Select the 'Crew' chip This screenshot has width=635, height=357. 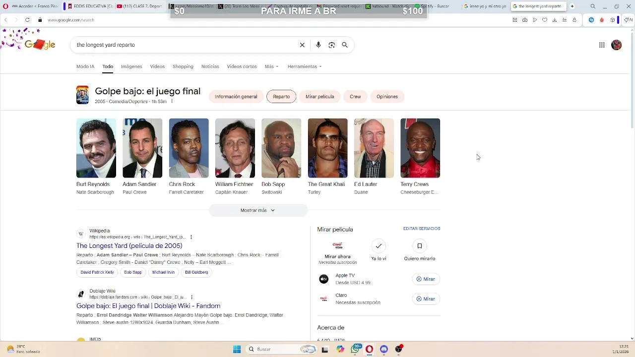[355, 97]
